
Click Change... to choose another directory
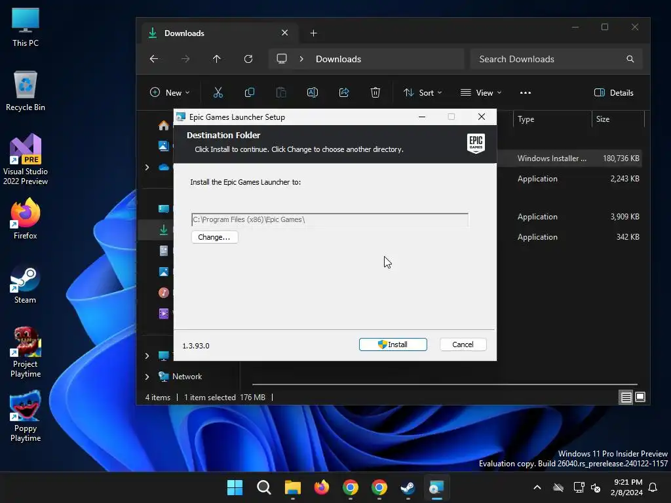pos(214,237)
